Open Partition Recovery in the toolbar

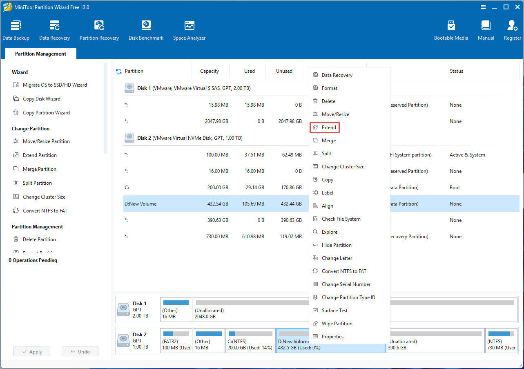pyautogui.click(x=99, y=30)
